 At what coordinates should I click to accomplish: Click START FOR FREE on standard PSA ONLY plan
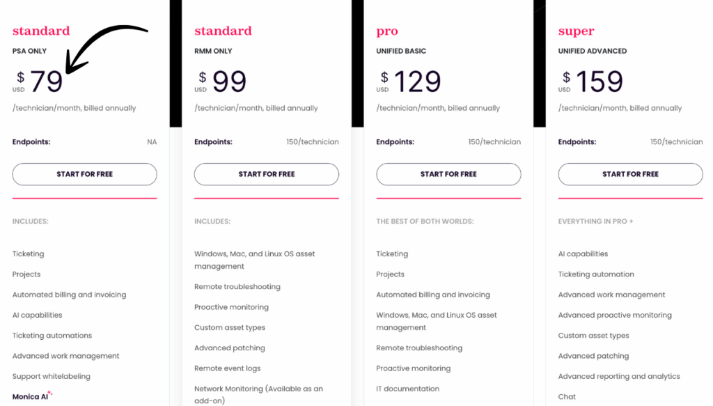click(84, 174)
